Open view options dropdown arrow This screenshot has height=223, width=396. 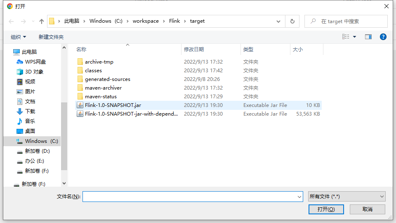(355, 37)
